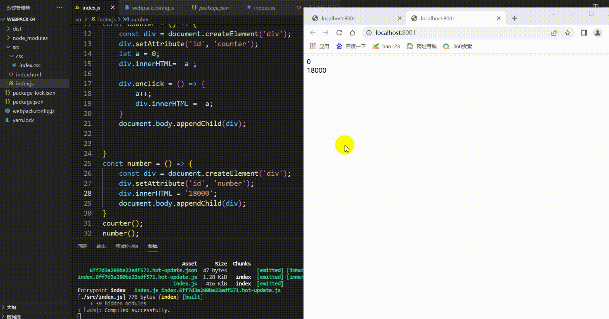Open the explorer panel more actions menu
This screenshot has width=609, height=319.
click(60, 7)
